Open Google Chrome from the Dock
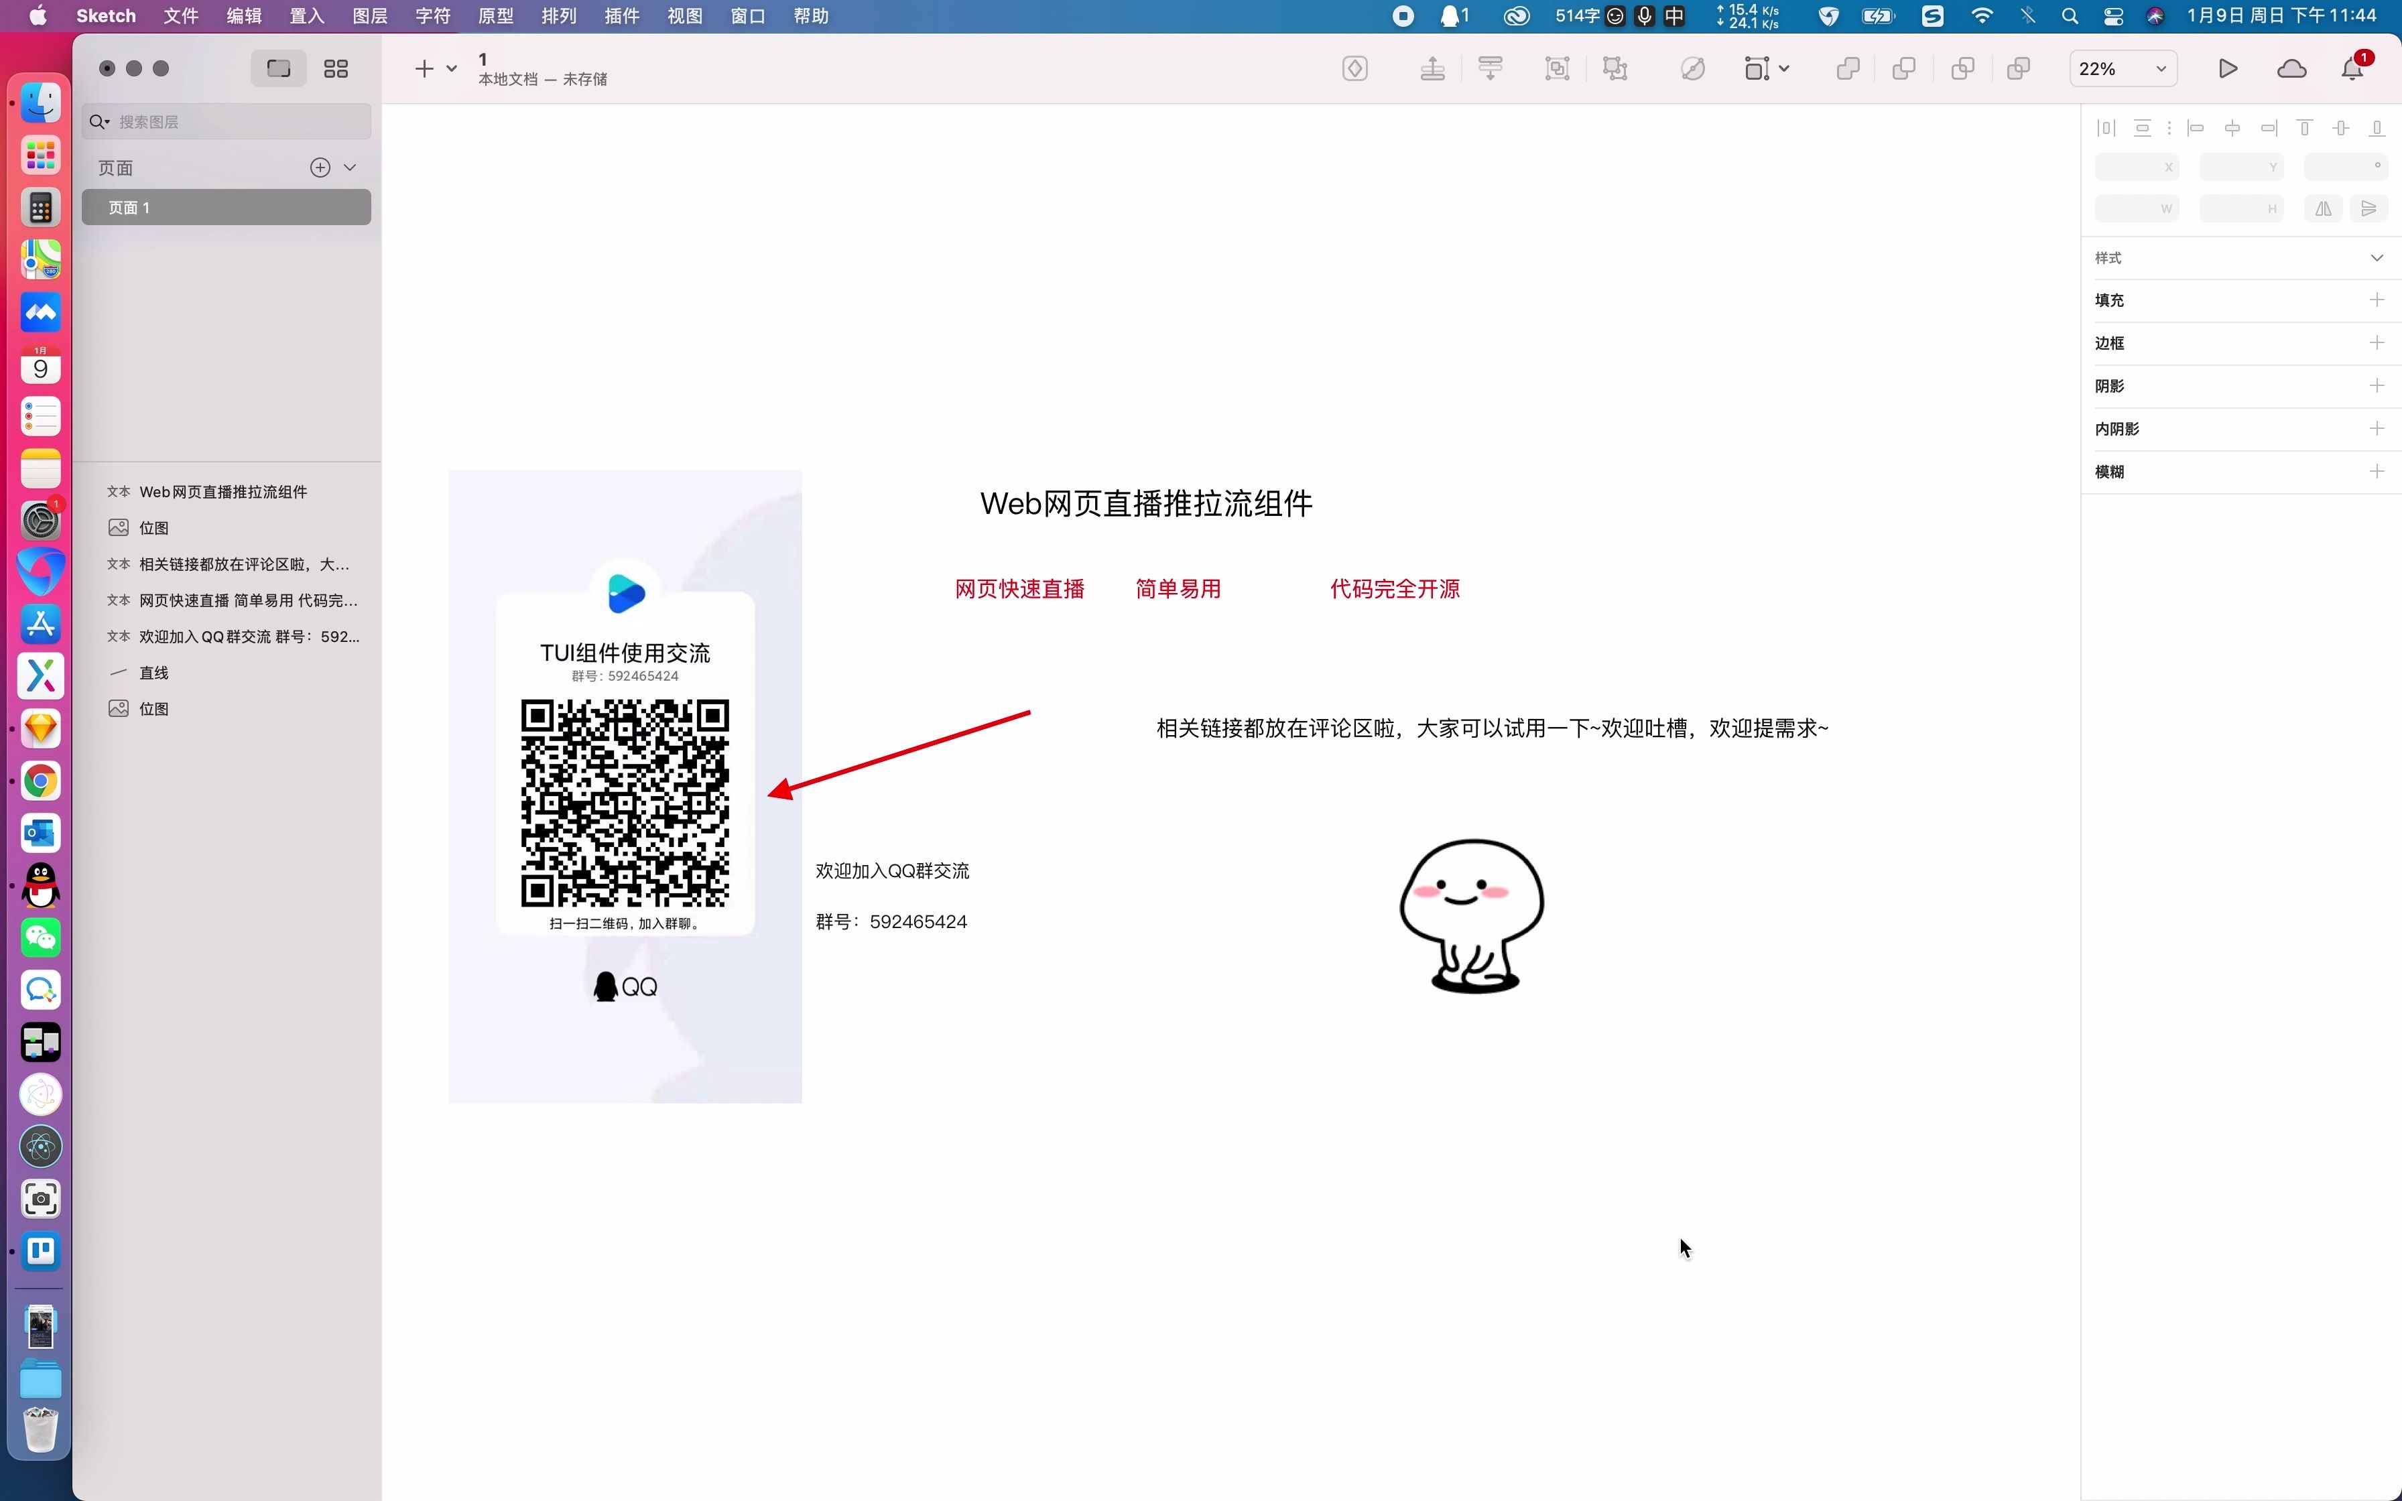The width and height of the screenshot is (2402, 1501). [x=41, y=781]
